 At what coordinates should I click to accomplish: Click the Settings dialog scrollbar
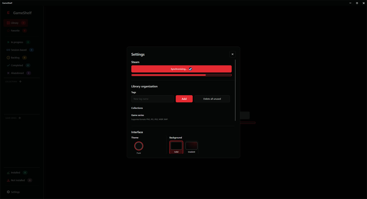click(235, 90)
